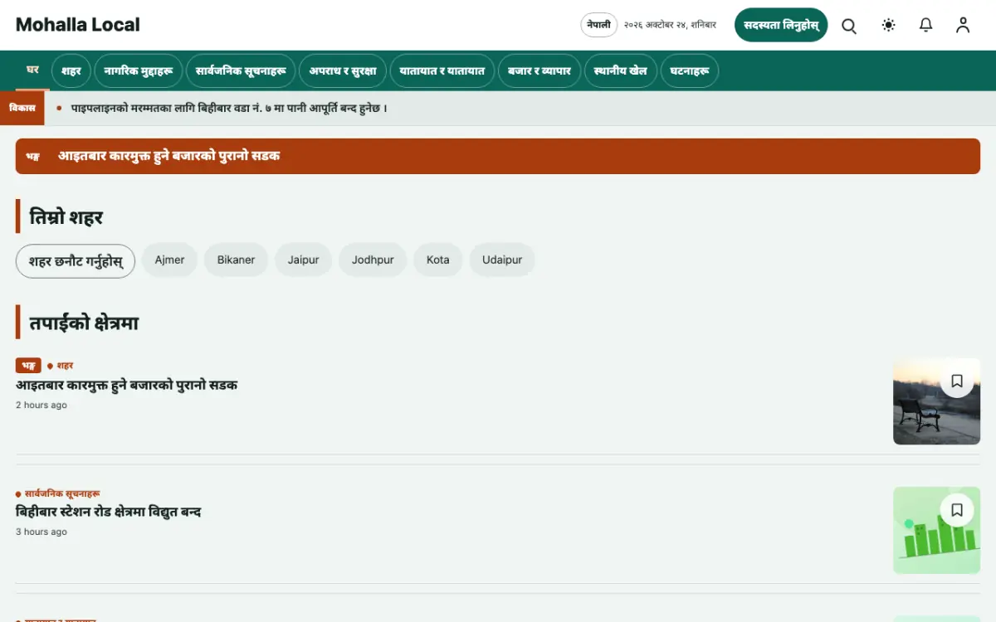This screenshot has height=622, width=996.
Task: Open the शहर navigation tab
Action: pos(71,71)
